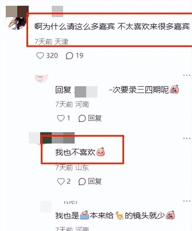Open the three-dot menu of the 我也不喜欢 reply

187,138
